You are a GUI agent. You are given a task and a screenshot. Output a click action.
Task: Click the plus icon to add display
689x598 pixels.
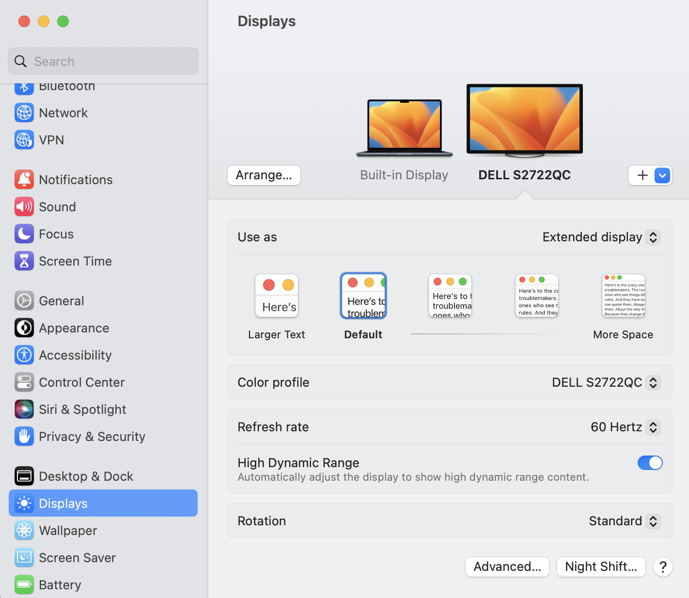(x=642, y=175)
